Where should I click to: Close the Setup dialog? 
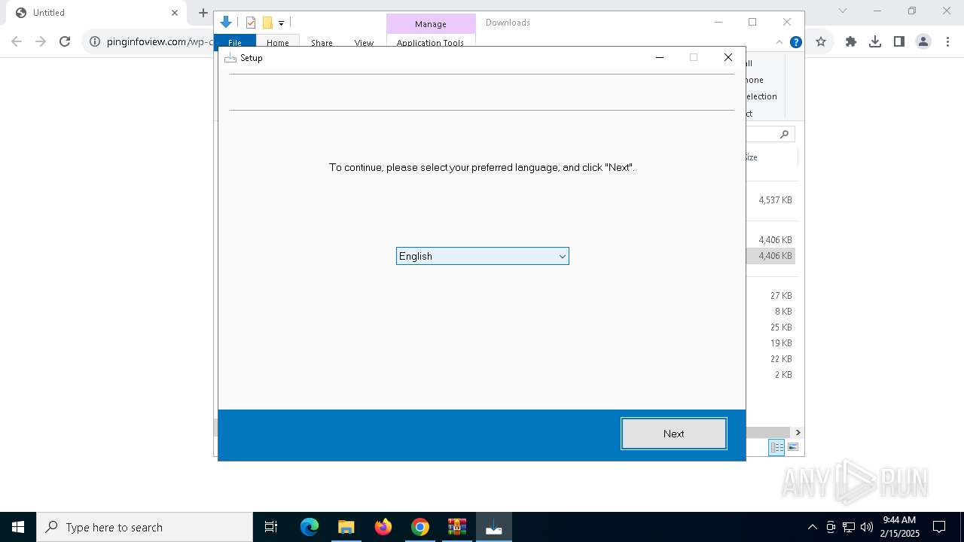(x=728, y=57)
